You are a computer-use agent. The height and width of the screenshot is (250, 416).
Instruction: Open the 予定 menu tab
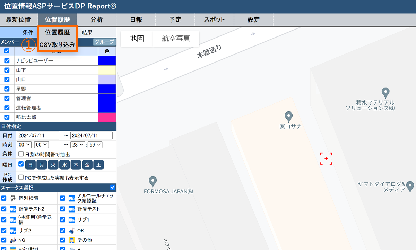[x=175, y=20]
